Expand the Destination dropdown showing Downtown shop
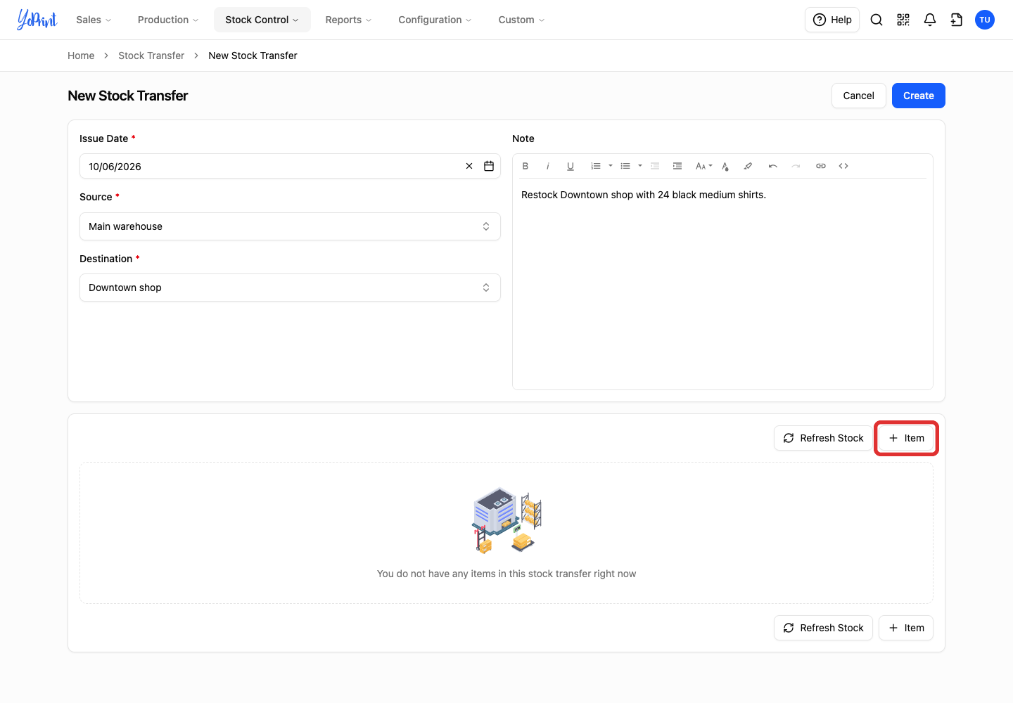 coord(290,288)
